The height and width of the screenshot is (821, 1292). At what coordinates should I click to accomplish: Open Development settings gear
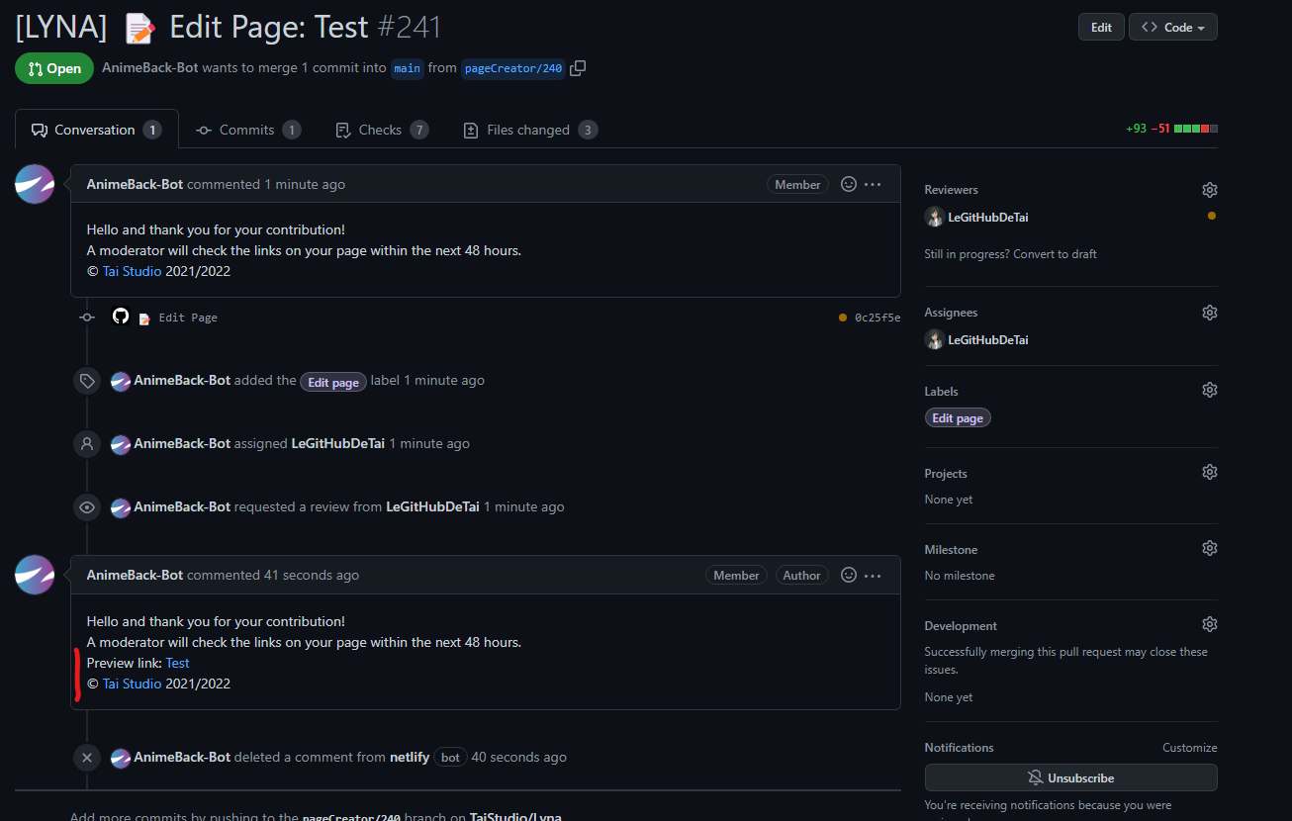(1209, 624)
